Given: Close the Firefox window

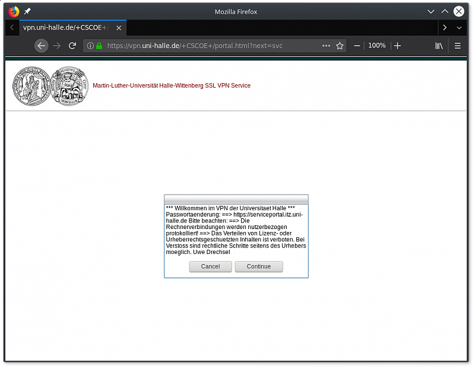Looking at the screenshot, I should point(458,11).
